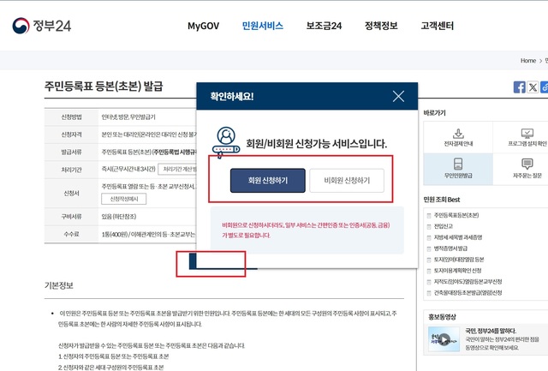548x371 pixels.
Task: Open 지방세 세목별 과세증명 link
Action: [458, 237]
